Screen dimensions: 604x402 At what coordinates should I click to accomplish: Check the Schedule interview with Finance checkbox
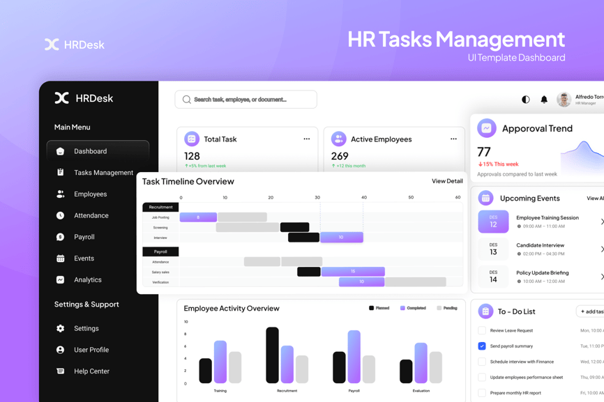482,362
